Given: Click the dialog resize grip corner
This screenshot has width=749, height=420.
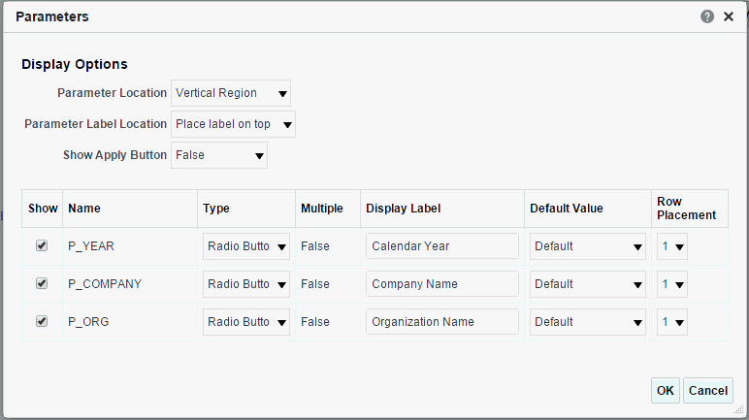Looking at the screenshot, I should (x=739, y=409).
